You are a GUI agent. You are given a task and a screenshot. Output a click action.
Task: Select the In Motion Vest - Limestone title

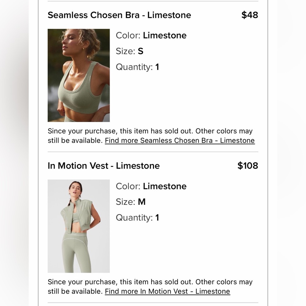pyautogui.click(x=103, y=166)
